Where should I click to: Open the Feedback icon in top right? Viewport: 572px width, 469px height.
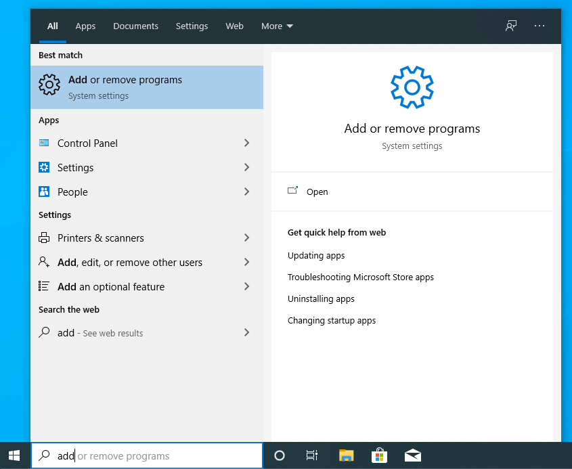(510, 25)
